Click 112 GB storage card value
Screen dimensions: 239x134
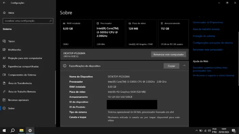tap(165, 29)
